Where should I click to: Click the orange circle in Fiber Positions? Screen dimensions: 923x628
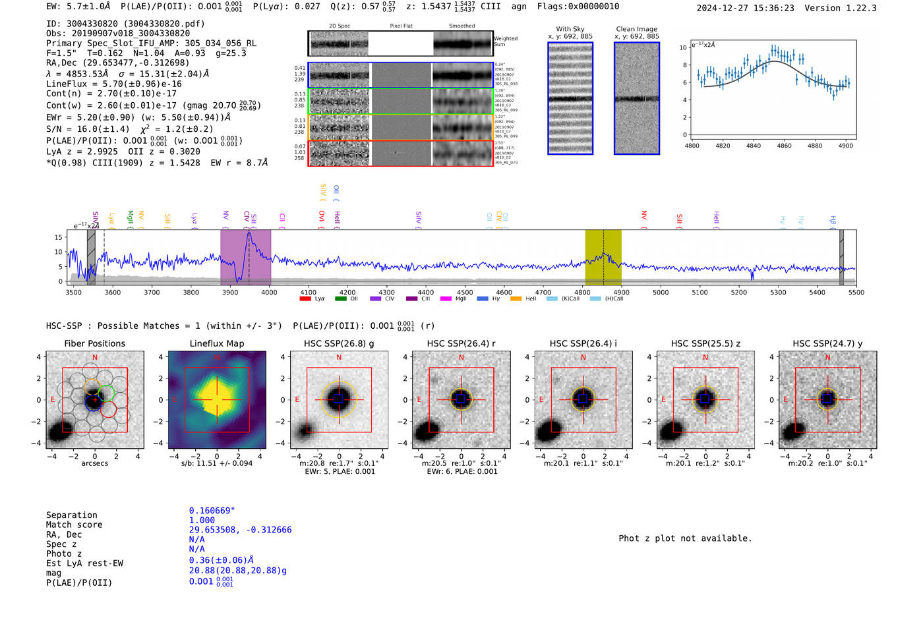93,387
